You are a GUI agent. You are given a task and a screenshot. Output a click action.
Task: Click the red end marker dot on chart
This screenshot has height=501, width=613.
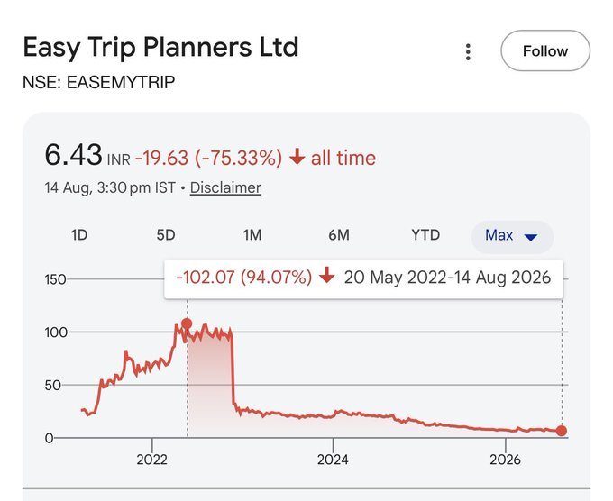click(562, 431)
